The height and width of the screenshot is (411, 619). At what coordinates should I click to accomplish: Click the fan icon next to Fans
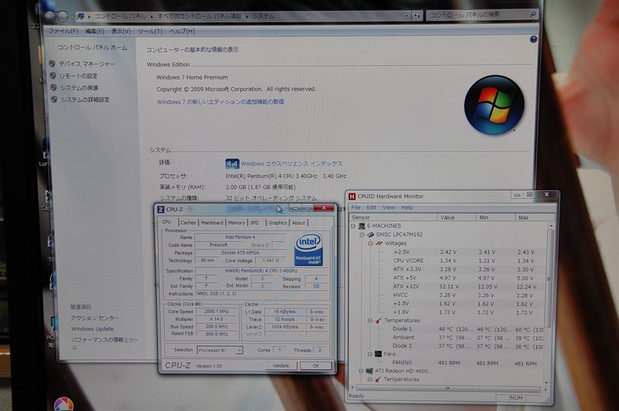pyautogui.click(x=378, y=354)
